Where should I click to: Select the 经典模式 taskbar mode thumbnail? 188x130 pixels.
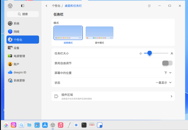[x=68, y=33]
